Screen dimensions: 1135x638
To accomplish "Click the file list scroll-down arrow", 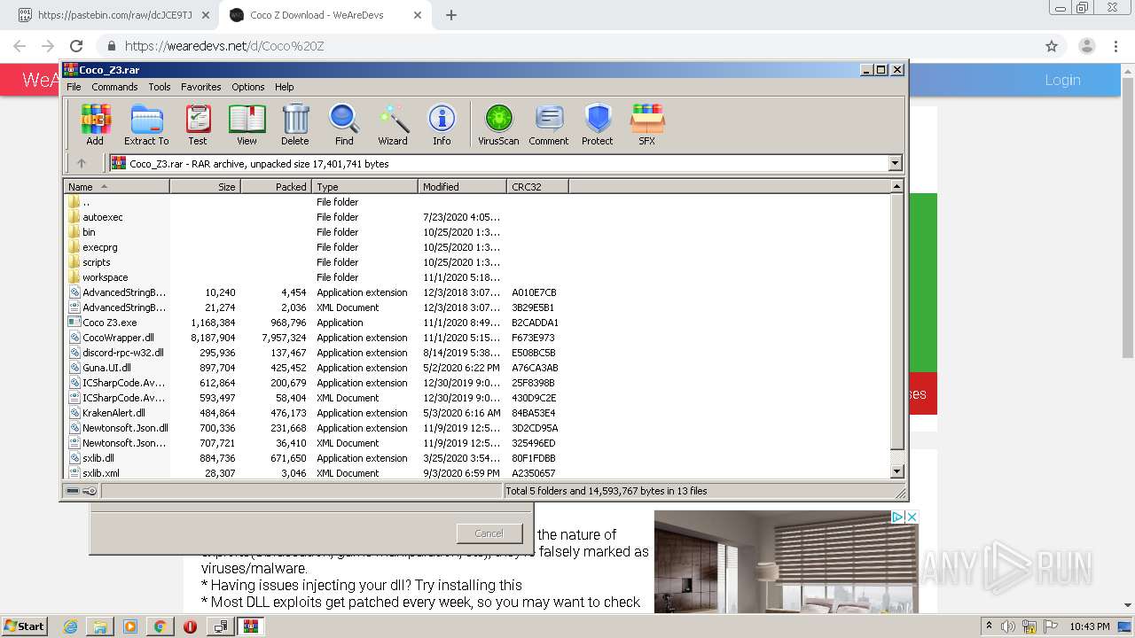I will coord(896,472).
